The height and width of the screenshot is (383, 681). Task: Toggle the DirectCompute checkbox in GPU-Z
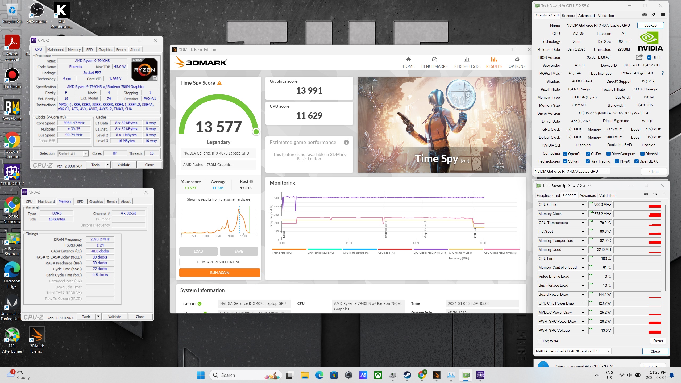[608, 154]
